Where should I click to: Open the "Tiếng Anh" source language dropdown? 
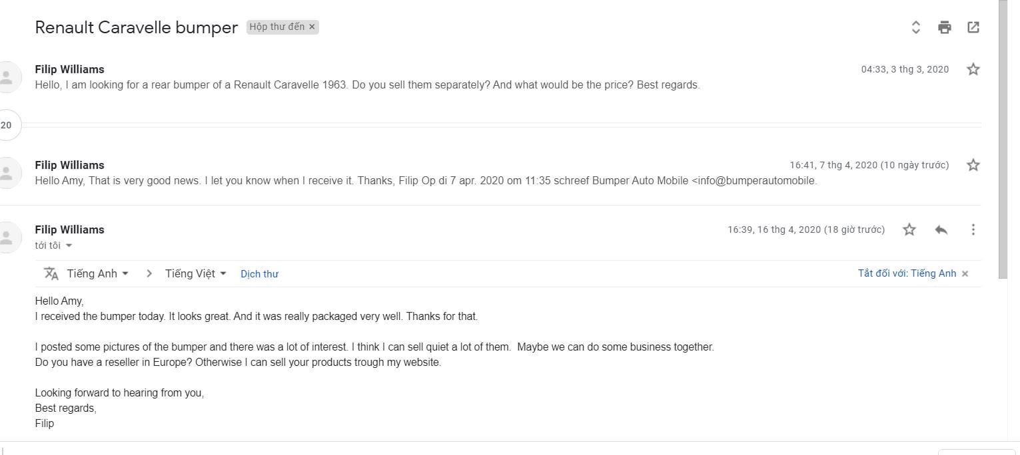(97, 273)
